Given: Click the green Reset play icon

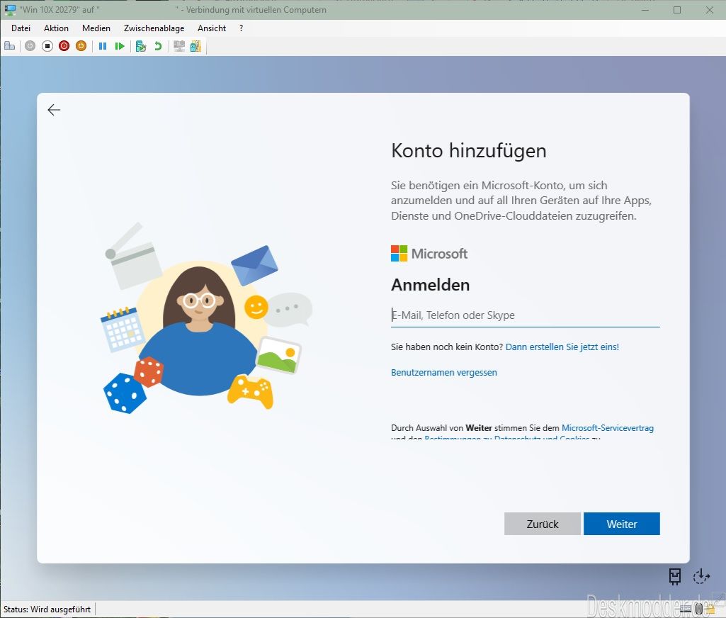Looking at the screenshot, I should coord(120,46).
